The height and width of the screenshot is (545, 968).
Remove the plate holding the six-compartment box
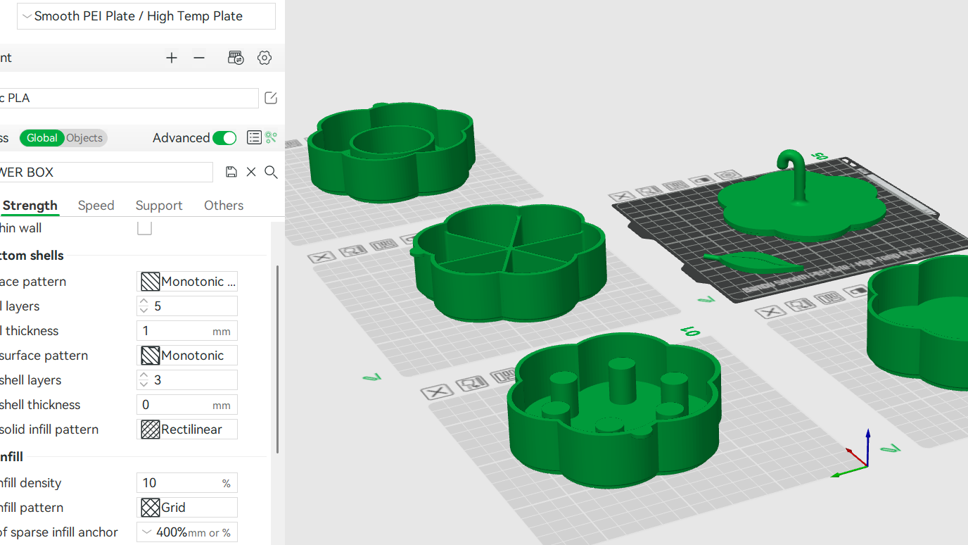321,257
